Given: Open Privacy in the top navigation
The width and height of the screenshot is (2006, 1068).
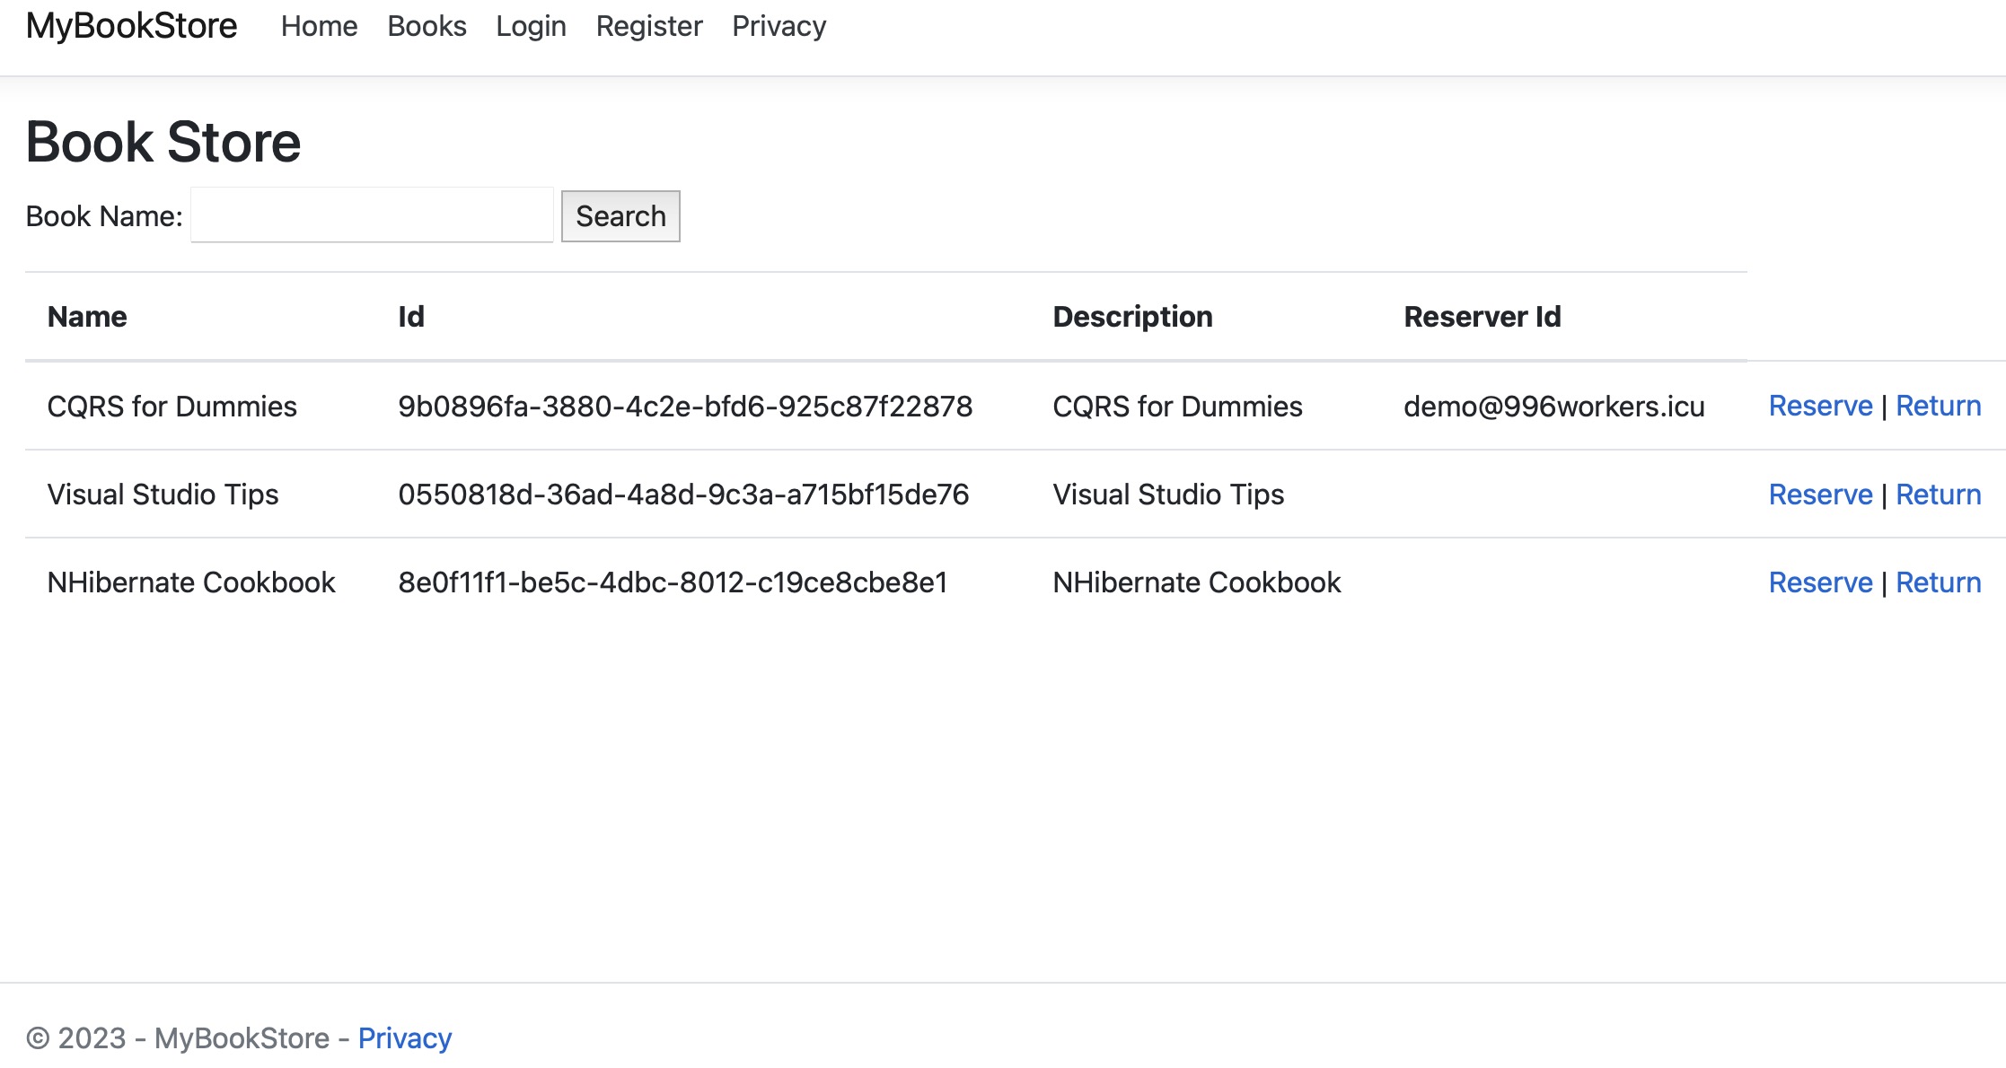Looking at the screenshot, I should click(x=779, y=26).
